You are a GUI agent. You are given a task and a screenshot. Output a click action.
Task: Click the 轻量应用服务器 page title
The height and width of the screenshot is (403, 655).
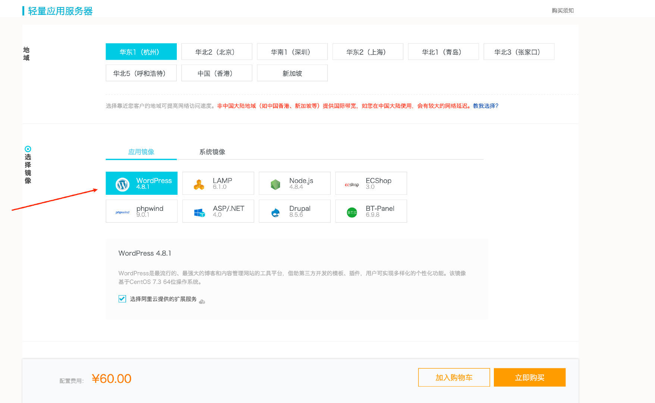pos(60,11)
